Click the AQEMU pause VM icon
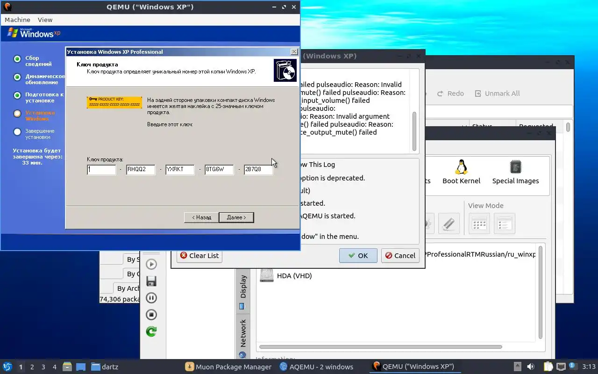 tap(151, 298)
